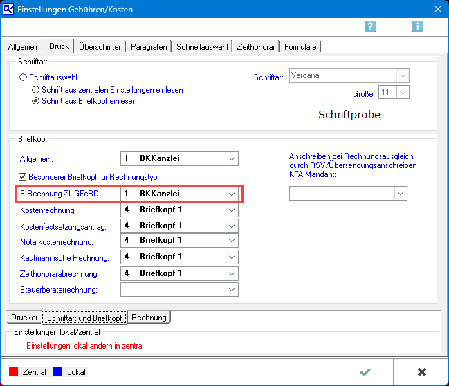
Task: Open the Schnellauswahl tab
Action: (x=201, y=47)
